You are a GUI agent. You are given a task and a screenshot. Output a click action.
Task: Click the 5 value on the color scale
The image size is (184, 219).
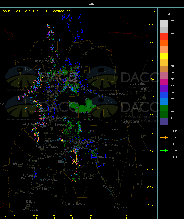[x=172, y=124]
